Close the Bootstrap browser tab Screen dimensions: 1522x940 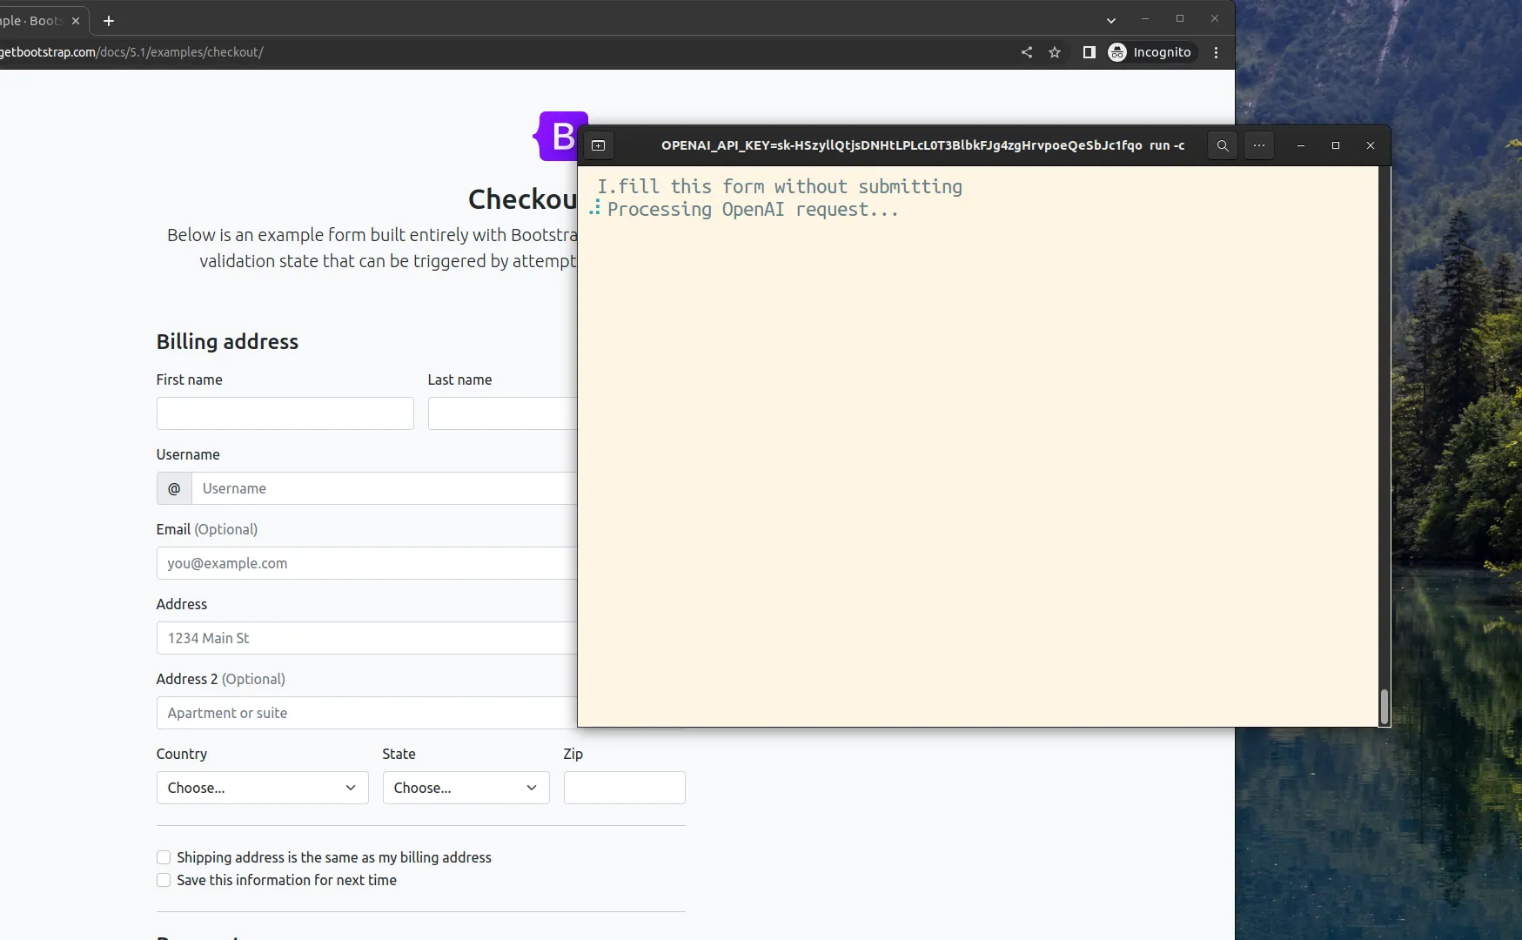(76, 21)
